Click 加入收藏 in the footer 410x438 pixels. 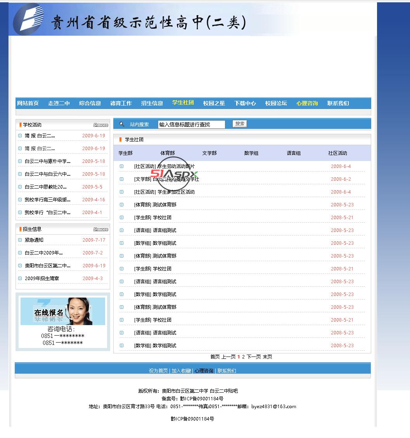181,370
